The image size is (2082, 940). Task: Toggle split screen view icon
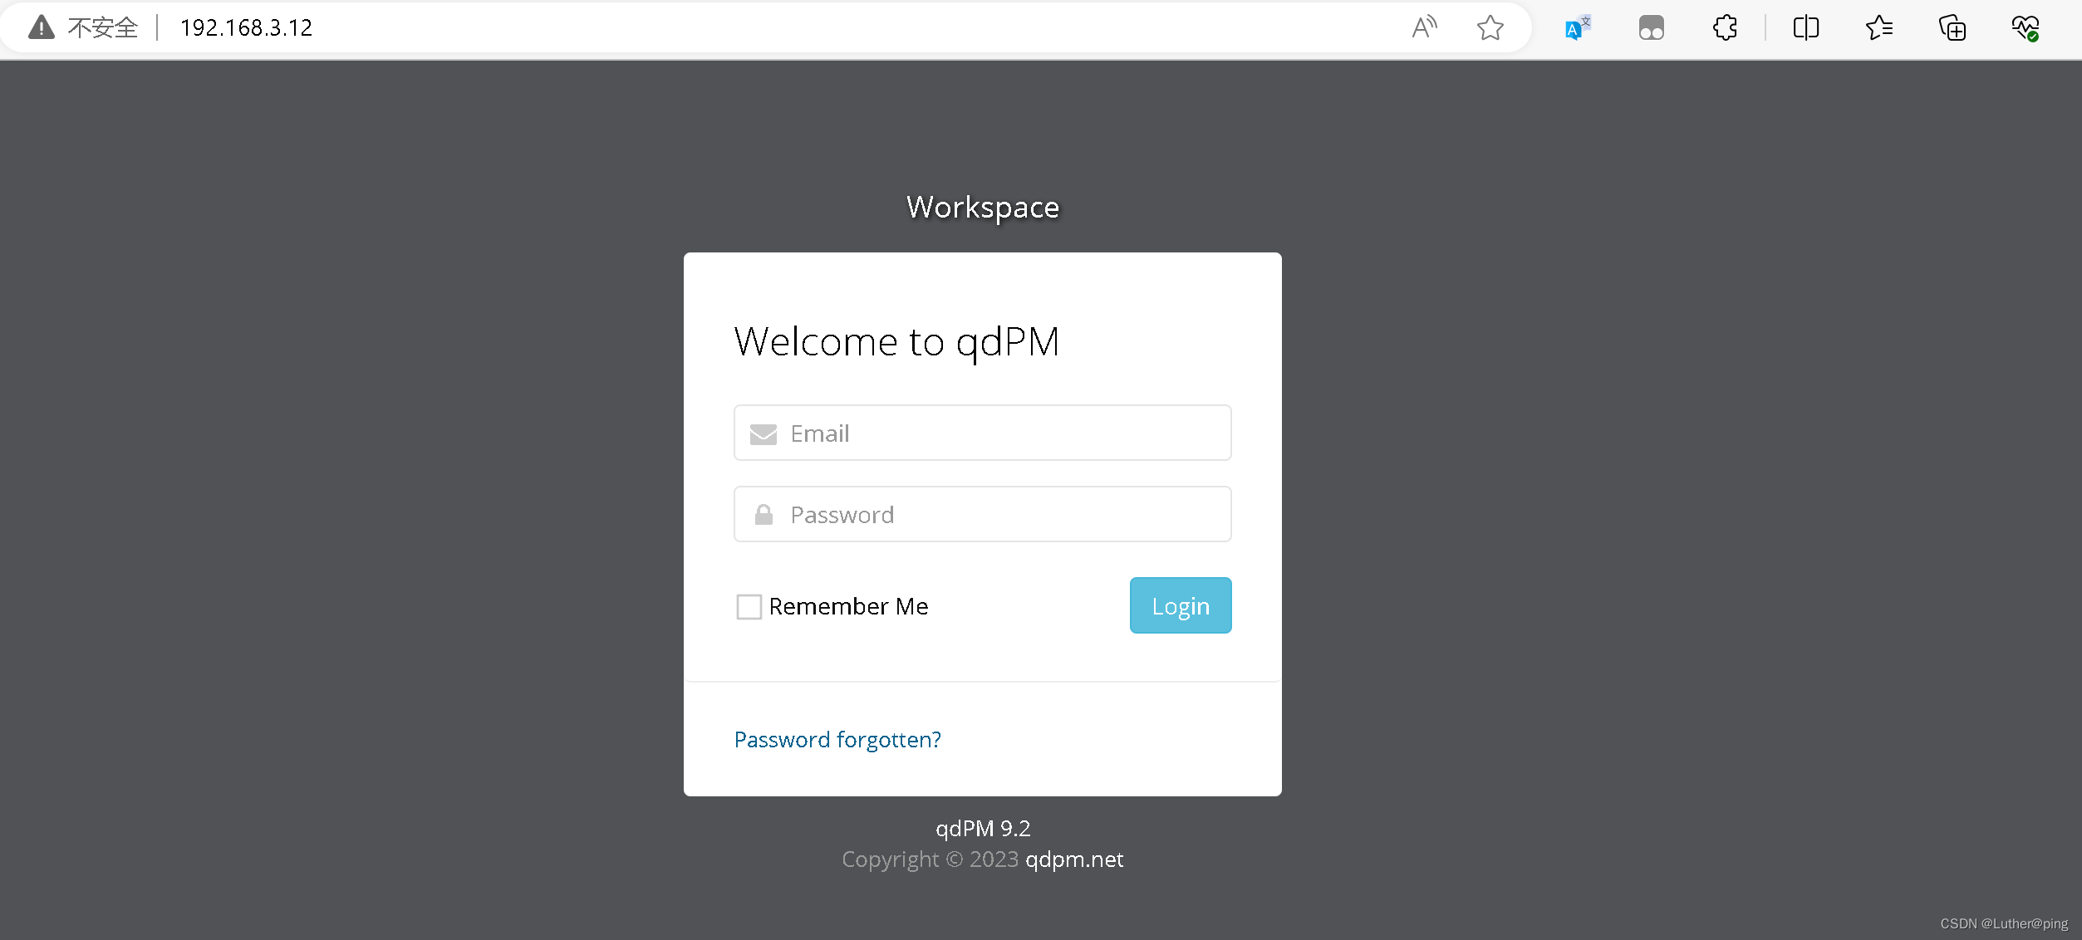[x=1805, y=27]
